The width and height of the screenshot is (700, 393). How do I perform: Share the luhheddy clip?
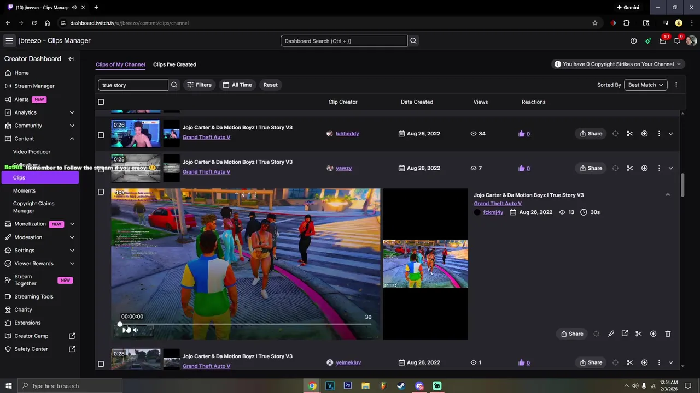591,134
